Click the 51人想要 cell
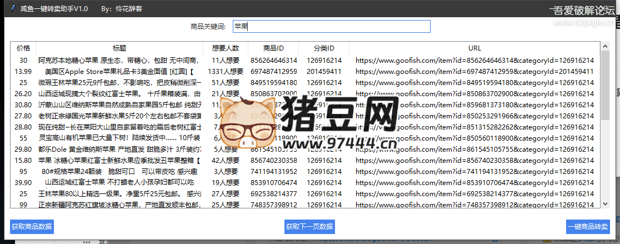 click(x=226, y=83)
